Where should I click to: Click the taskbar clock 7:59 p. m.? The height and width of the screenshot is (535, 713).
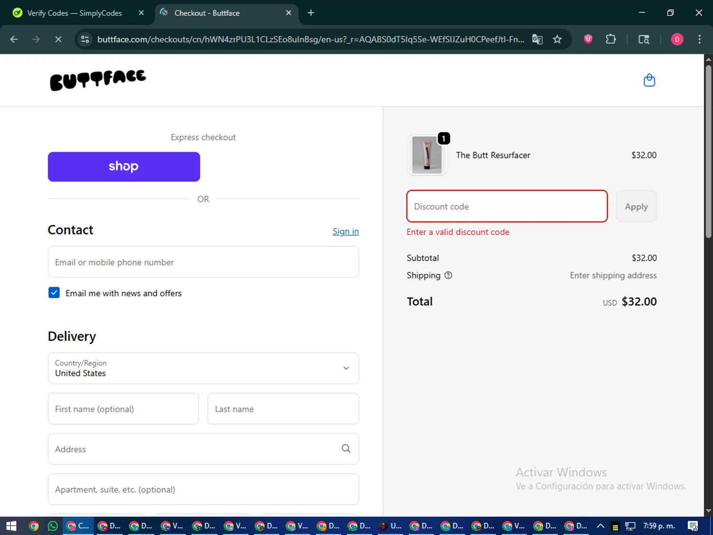point(659,526)
